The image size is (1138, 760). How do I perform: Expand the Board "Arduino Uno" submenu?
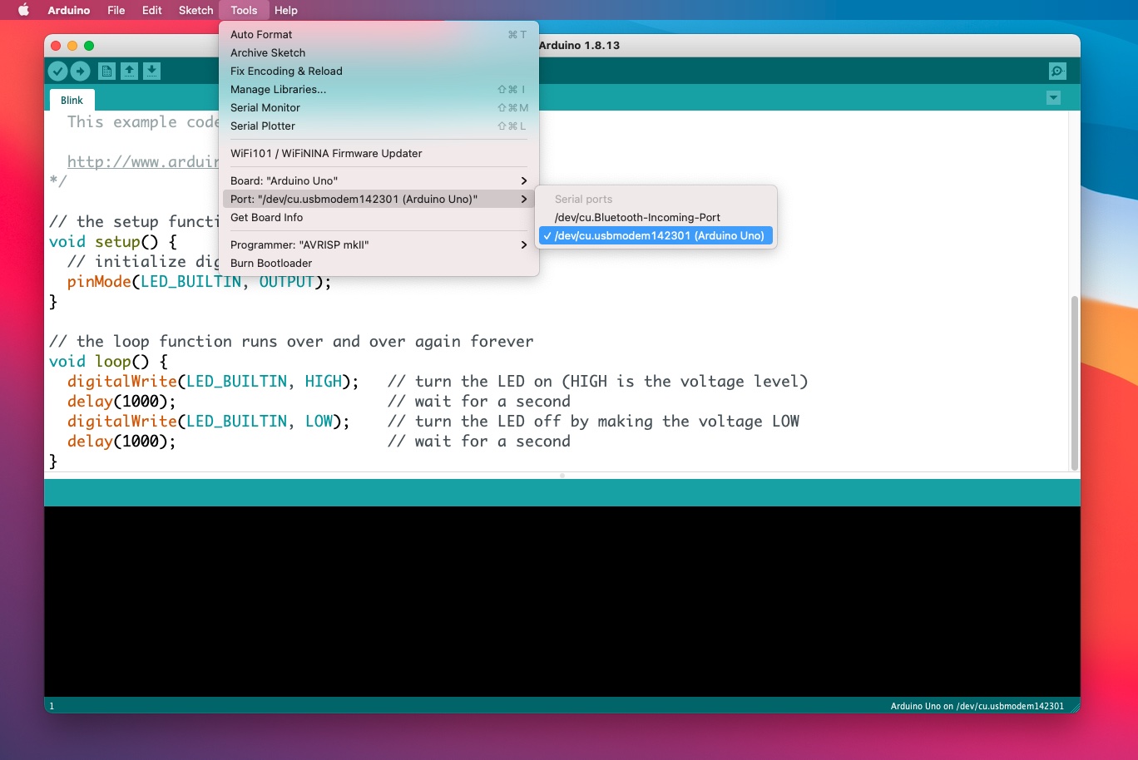tap(379, 181)
